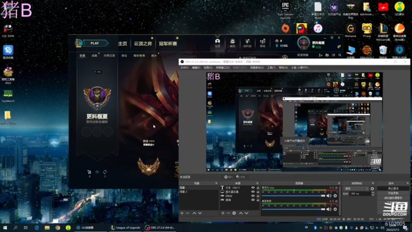Toggle lock on the third source row

click(x=258, y=196)
